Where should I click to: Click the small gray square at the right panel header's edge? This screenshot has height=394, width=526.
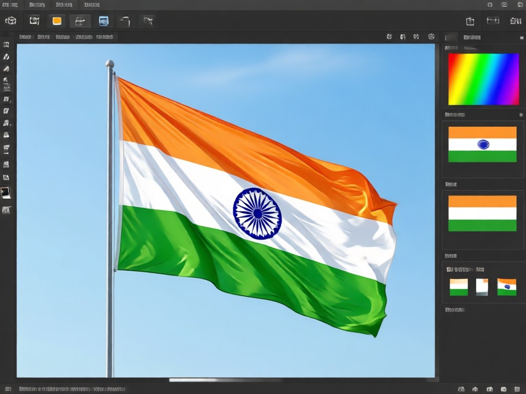[x=522, y=38]
